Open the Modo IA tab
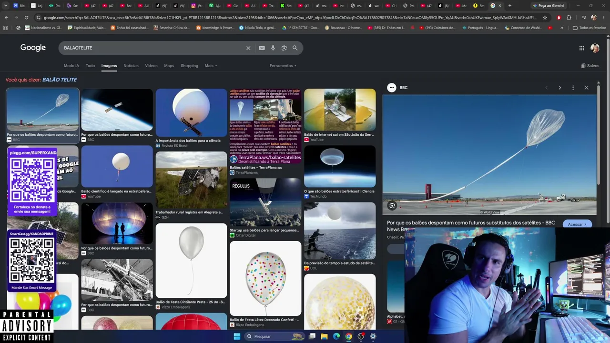The height and width of the screenshot is (343, 610). point(71,66)
